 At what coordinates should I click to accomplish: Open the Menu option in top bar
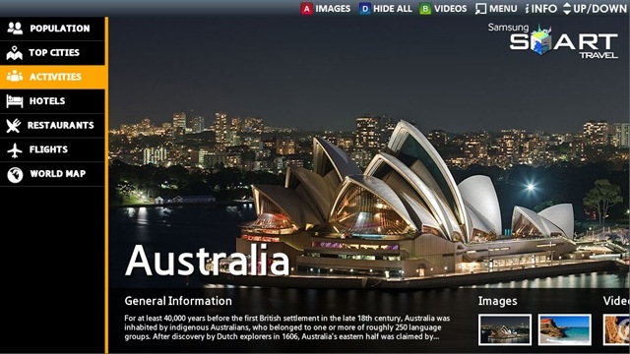click(496, 9)
